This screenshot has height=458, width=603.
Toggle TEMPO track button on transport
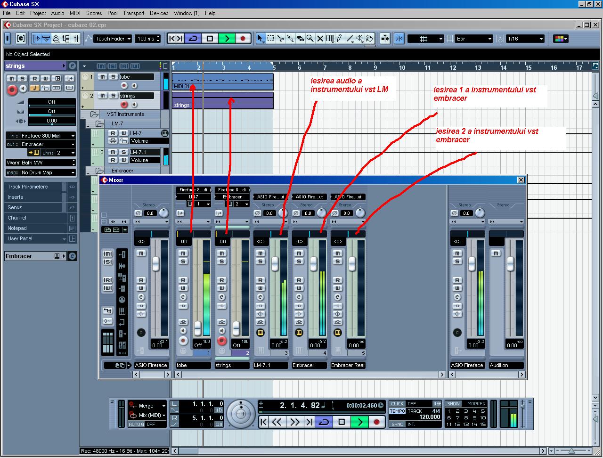point(397,411)
